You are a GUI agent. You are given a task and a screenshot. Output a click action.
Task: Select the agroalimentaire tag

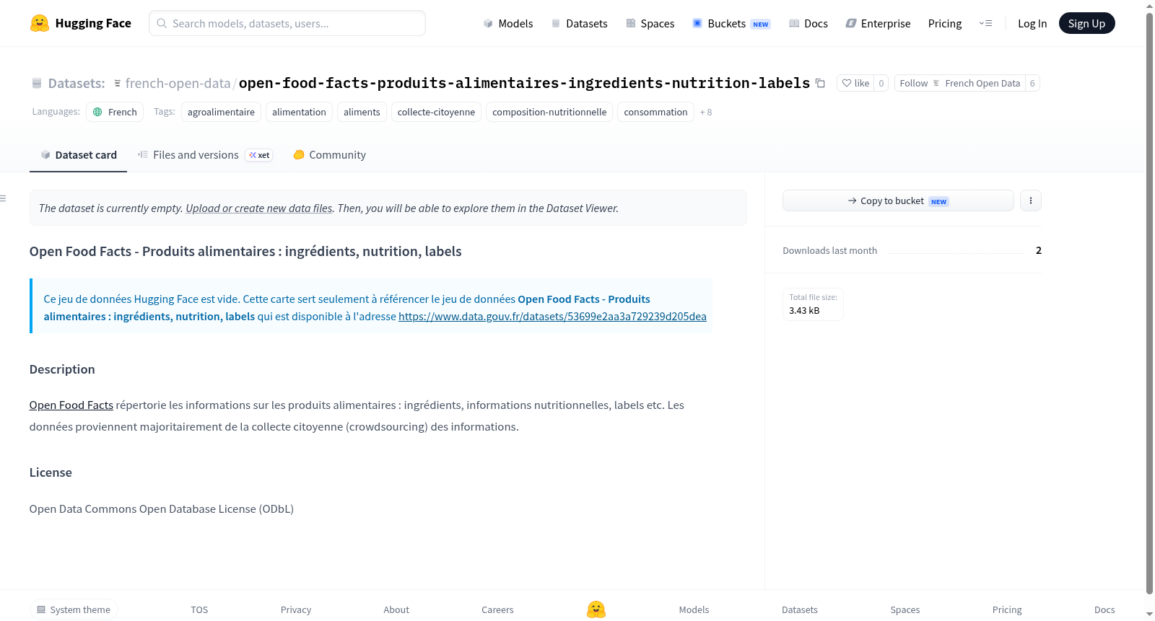coord(221,112)
